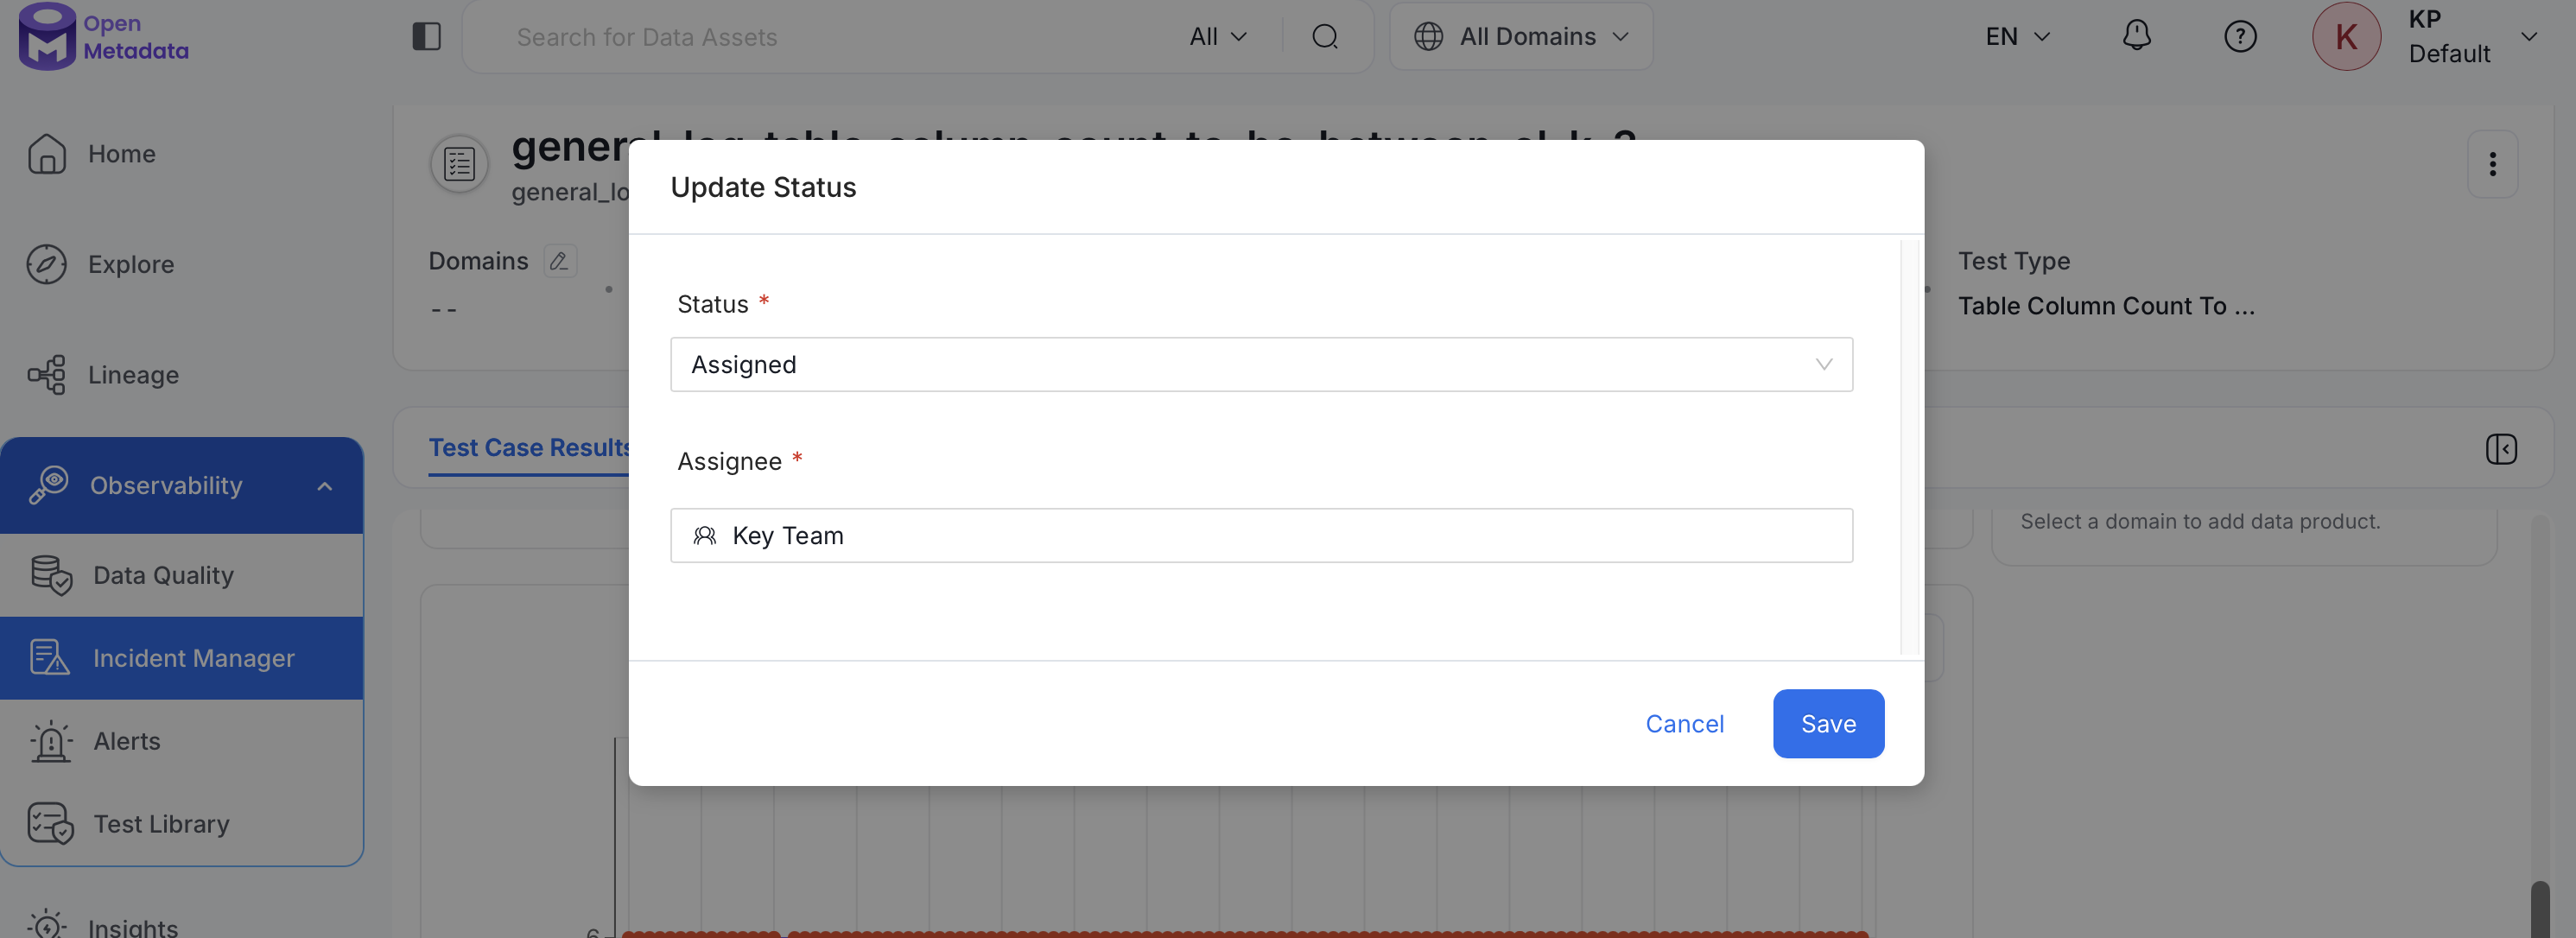Screen dimensions: 2576x938
Task: Click the test case list icon
Action: click(459, 164)
